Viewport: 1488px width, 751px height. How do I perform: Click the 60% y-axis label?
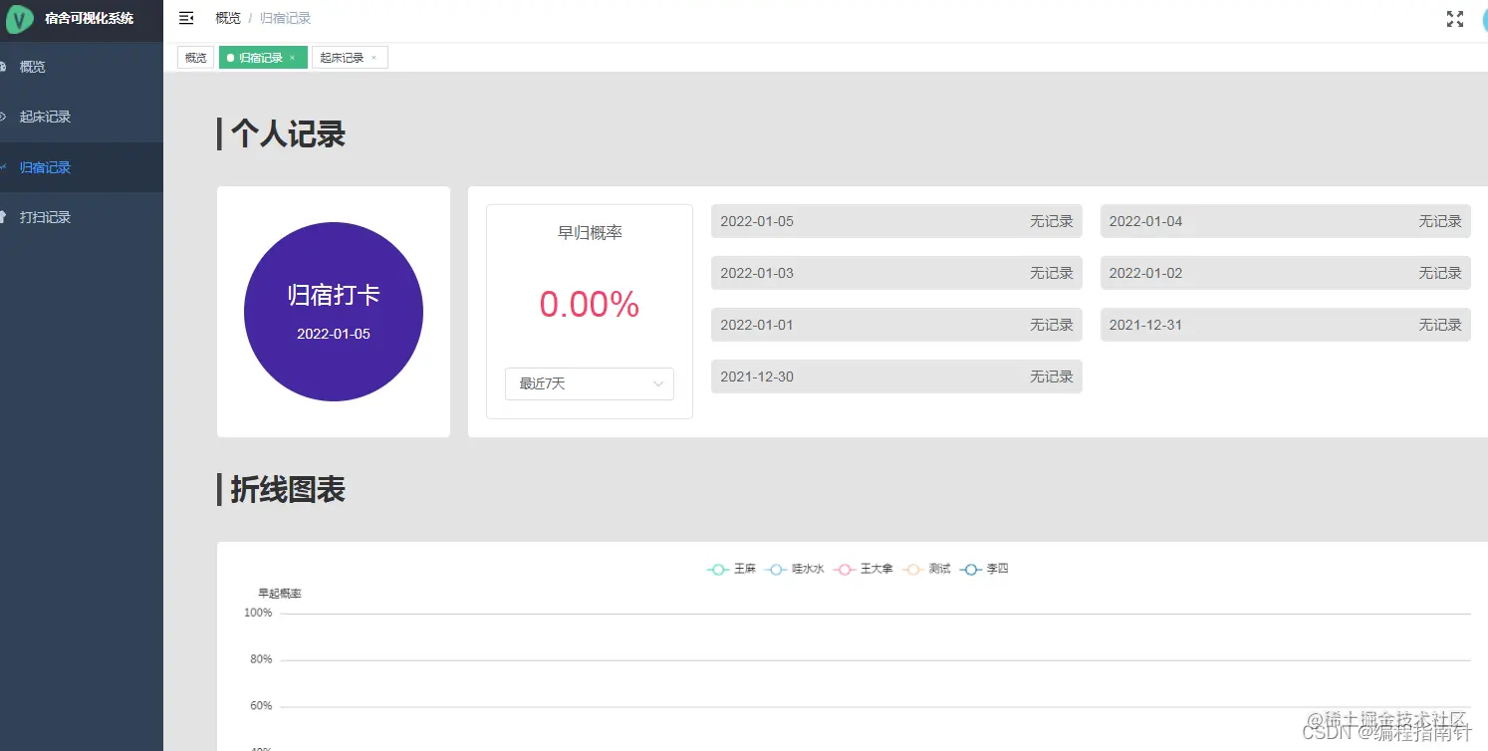point(261,706)
